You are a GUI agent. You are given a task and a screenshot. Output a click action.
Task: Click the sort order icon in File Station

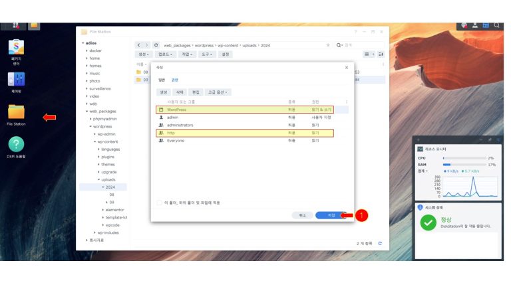pyautogui.click(x=381, y=54)
